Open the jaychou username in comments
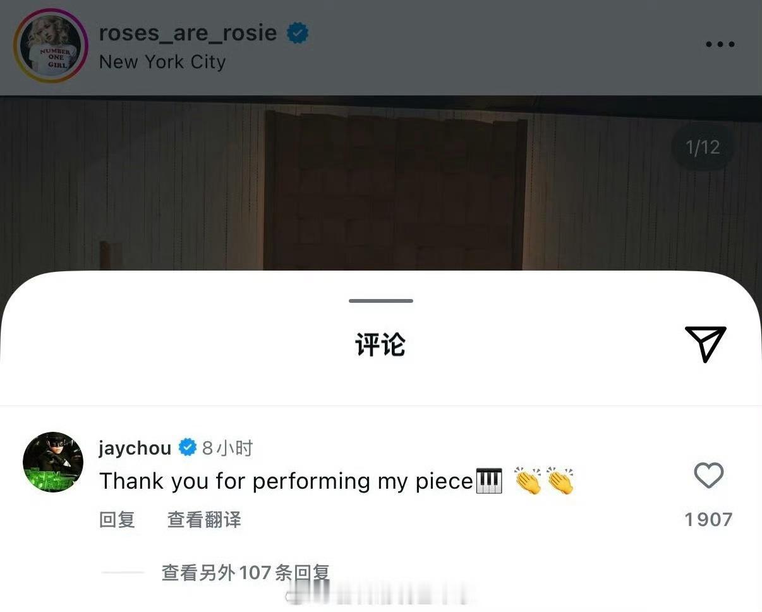Screen dimensions: 762x612 pos(135,448)
